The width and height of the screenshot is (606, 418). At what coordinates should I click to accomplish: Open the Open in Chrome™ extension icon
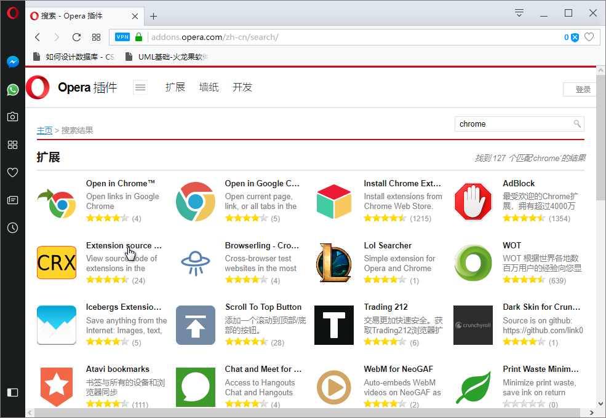(x=57, y=203)
